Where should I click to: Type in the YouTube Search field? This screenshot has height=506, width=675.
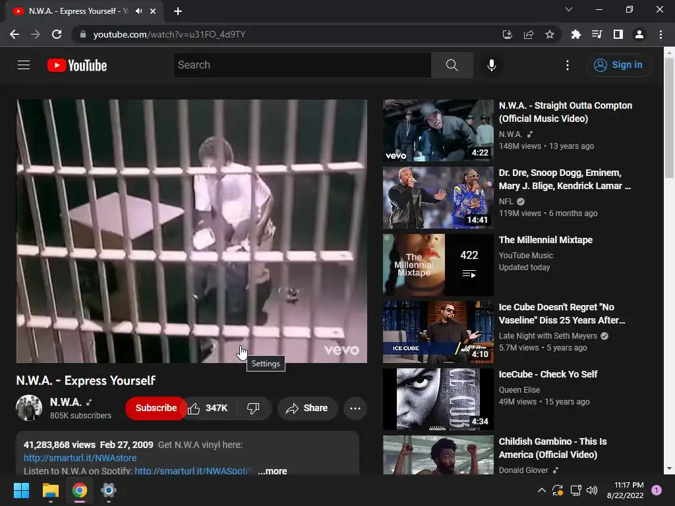point(303,65)
